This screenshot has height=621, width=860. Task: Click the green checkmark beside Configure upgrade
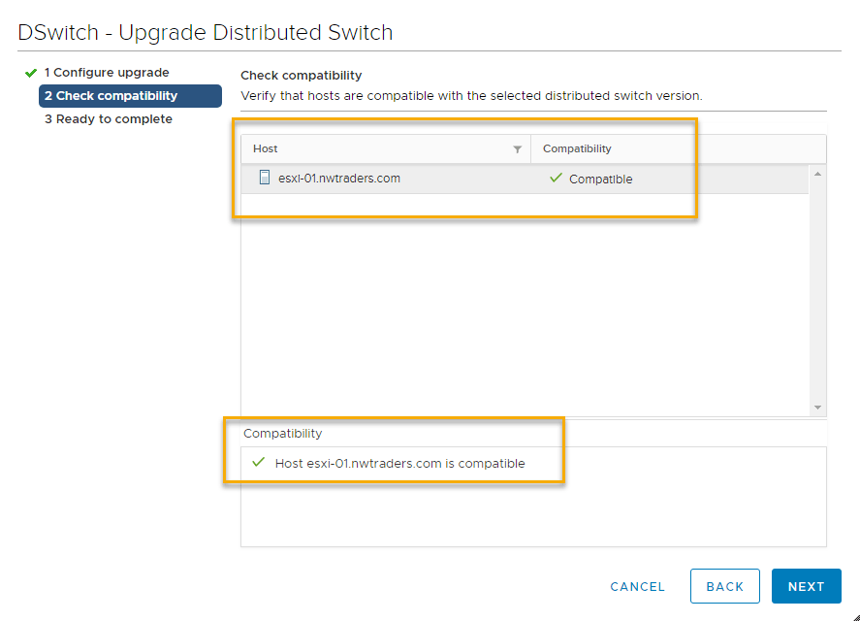[31, 73]
